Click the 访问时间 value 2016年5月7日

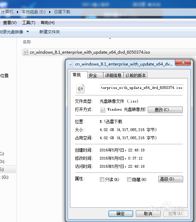(x=122, y=166)
